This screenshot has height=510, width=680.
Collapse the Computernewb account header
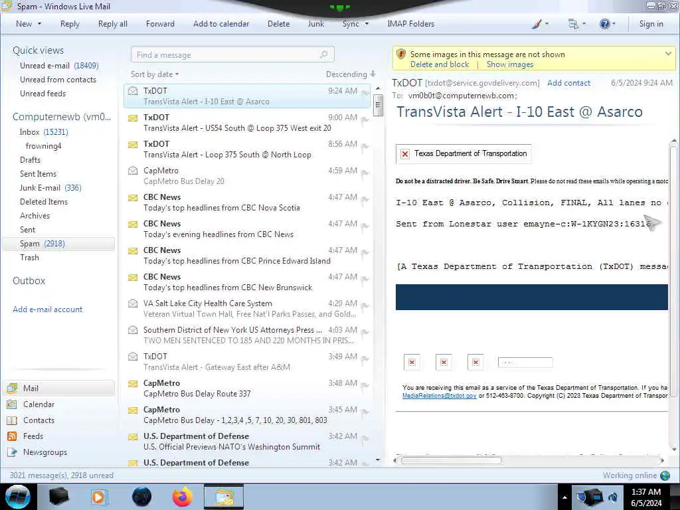[x=62, y=117]
